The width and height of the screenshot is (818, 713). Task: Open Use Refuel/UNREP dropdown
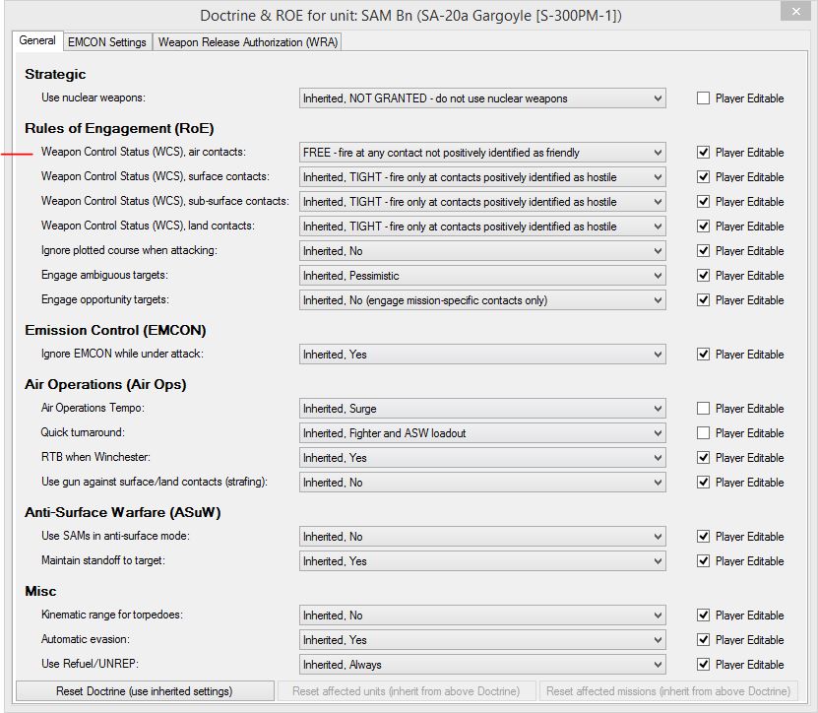point(482,665)
